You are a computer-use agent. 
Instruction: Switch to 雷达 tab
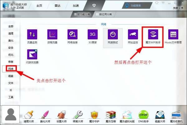click(57, 6)
